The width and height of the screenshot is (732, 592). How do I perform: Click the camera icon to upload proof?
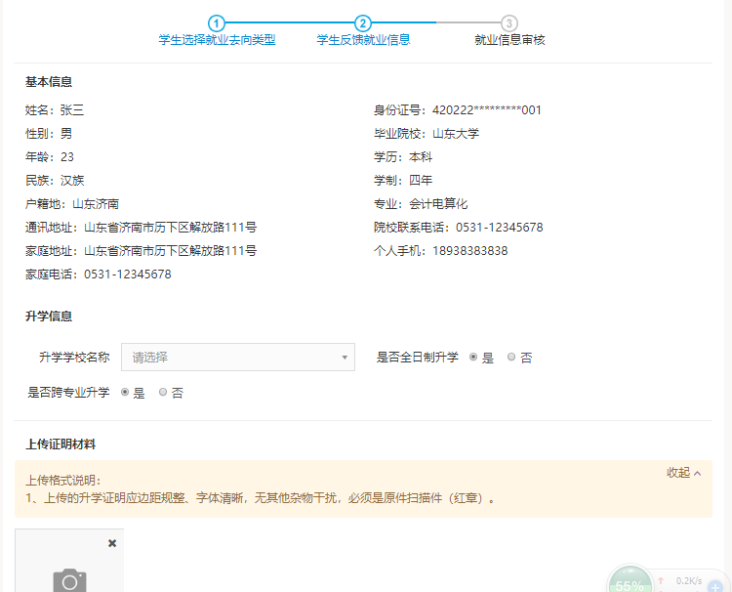click(x=69, y=581)
